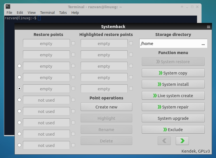Tick checkbox of fourth Restore points row

(73, 77)
